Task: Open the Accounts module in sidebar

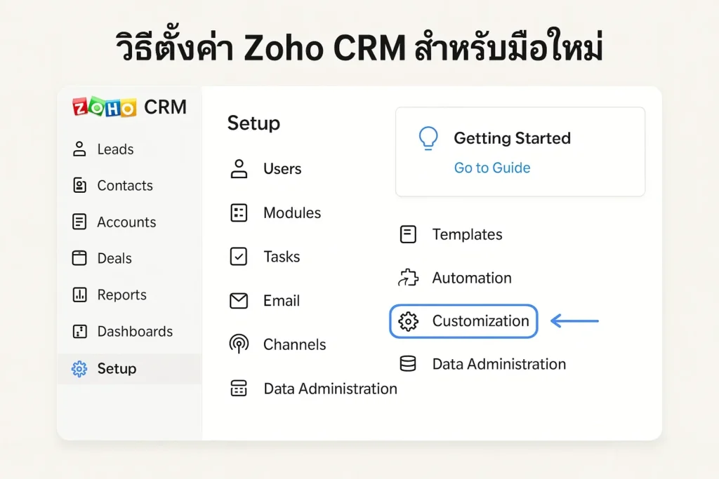Action: pyautogui.click(x=126, y=222)
